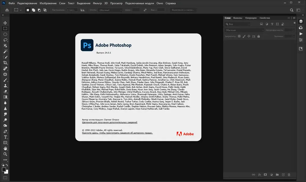Select the Sharpen tool triangle icon
Viewport: 306px width, 182px height.
point(5,108)
